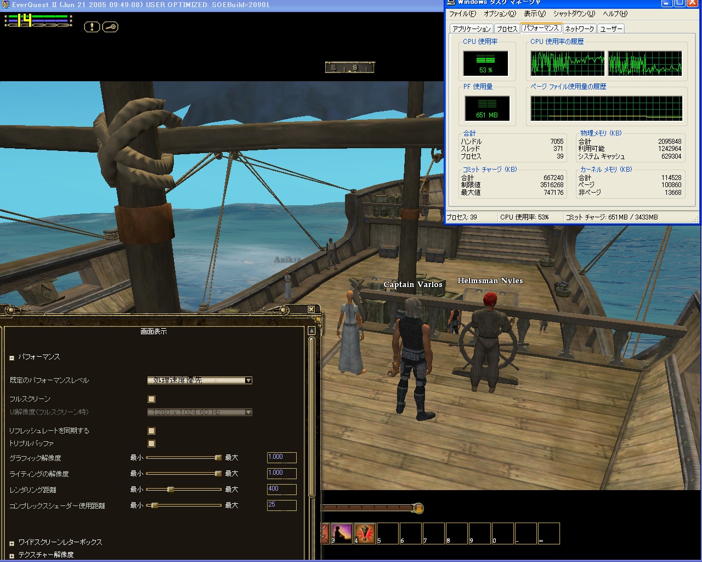Open the UI解像度 1280 x 1024 dropdown
Image resolution: width=702 pixels, height=562 pixels.
200,412
